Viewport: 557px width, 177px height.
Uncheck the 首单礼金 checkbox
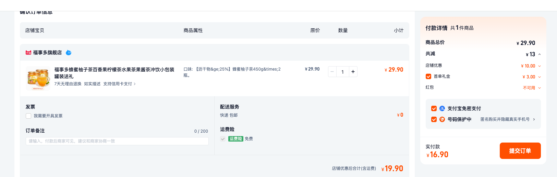coord(428,76)
